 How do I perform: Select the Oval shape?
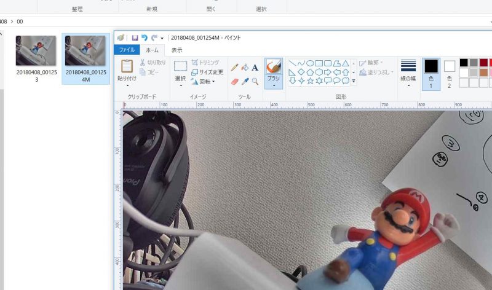click(310, 63)
